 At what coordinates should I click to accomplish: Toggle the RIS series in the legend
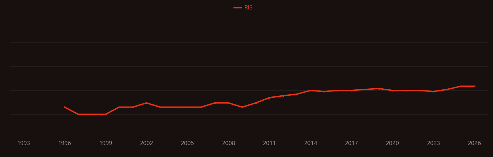243,8
